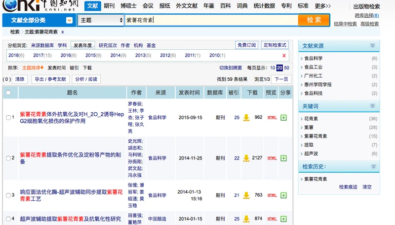
Task: Share the row 1 article via plus icon
Action: 283,118
